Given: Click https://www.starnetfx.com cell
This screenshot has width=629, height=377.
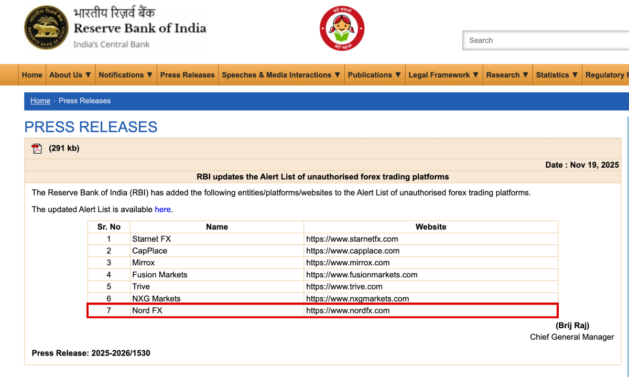Looking at the screenshot, I should pos(431,239).
